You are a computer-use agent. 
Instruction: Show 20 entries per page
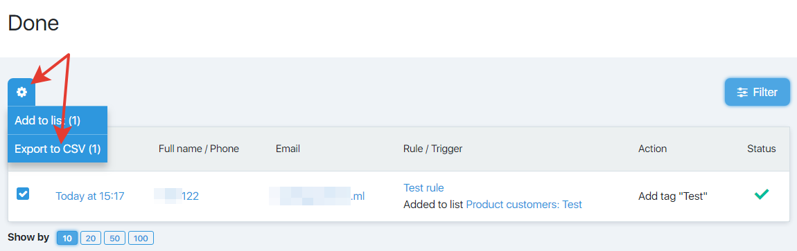[x=91, y=238]
